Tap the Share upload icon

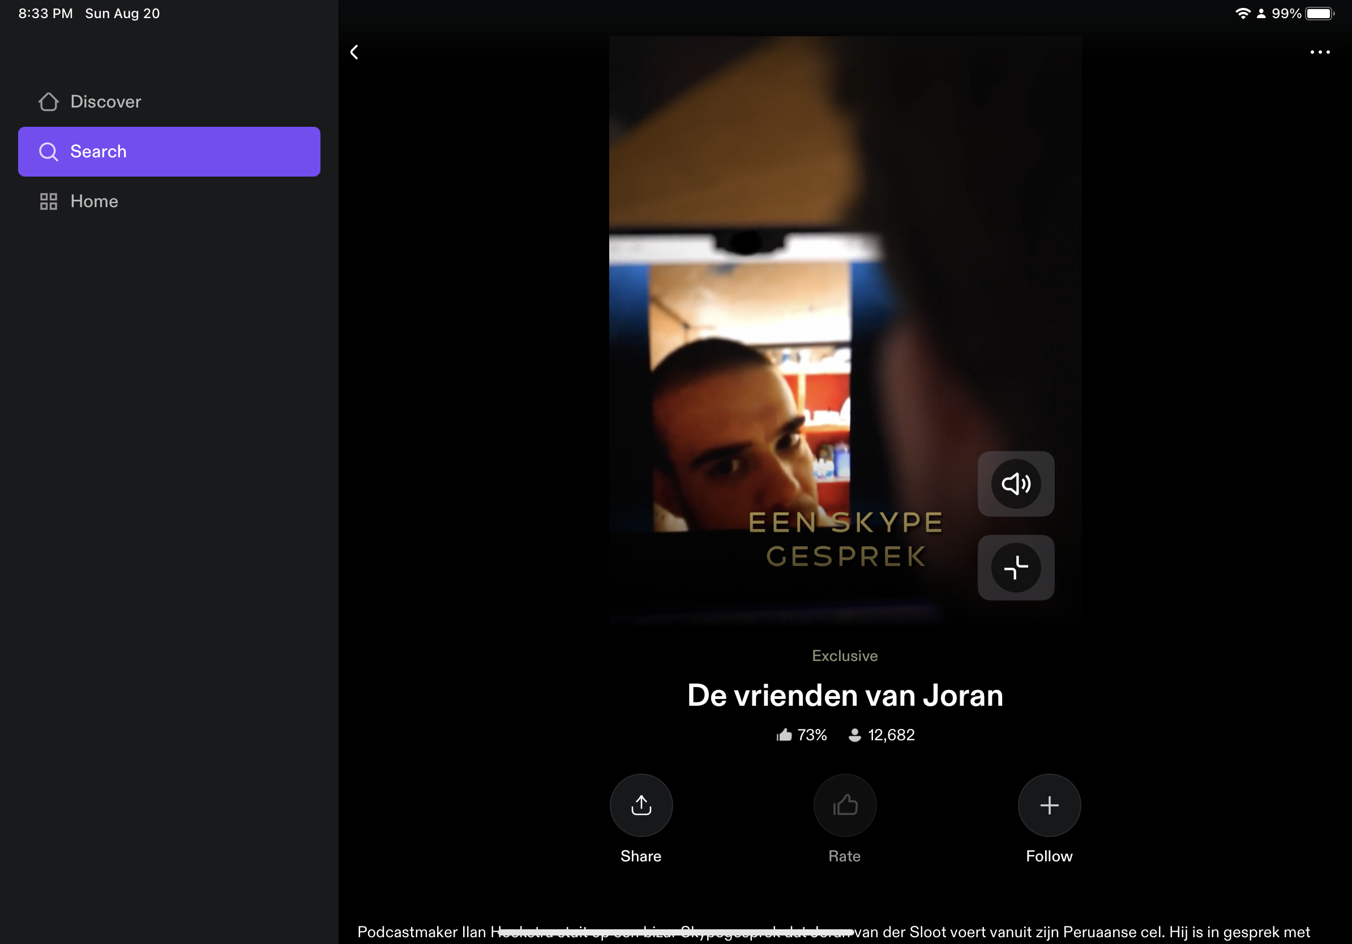pos(641,805)
